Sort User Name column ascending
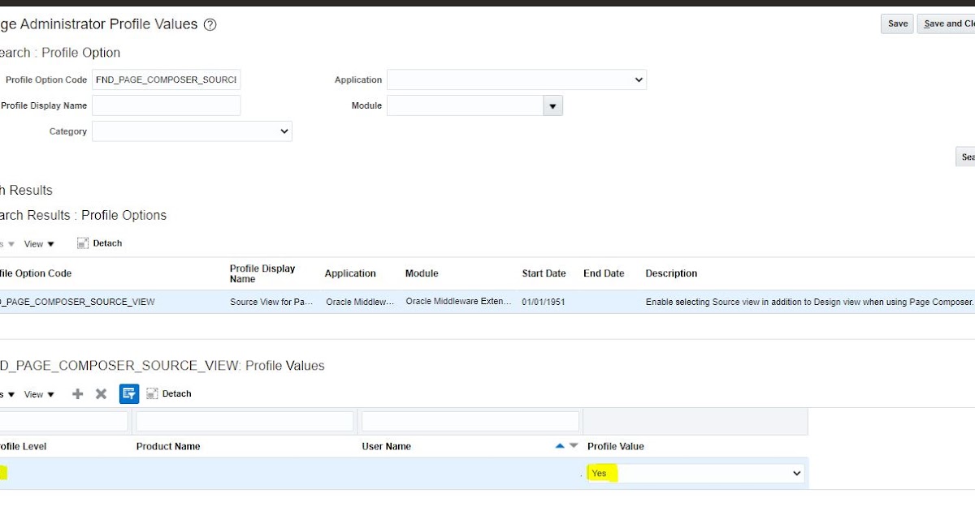Screen dimensions: 975x511 (560, 446)
